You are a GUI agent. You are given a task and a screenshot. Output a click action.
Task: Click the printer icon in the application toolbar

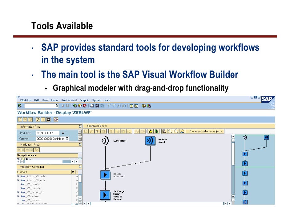click(x=56, y=120)
